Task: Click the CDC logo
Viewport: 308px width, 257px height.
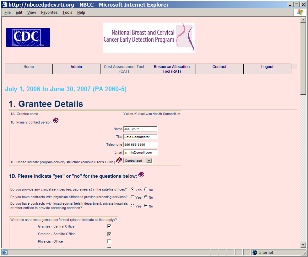Action: [x=28, y=38]
